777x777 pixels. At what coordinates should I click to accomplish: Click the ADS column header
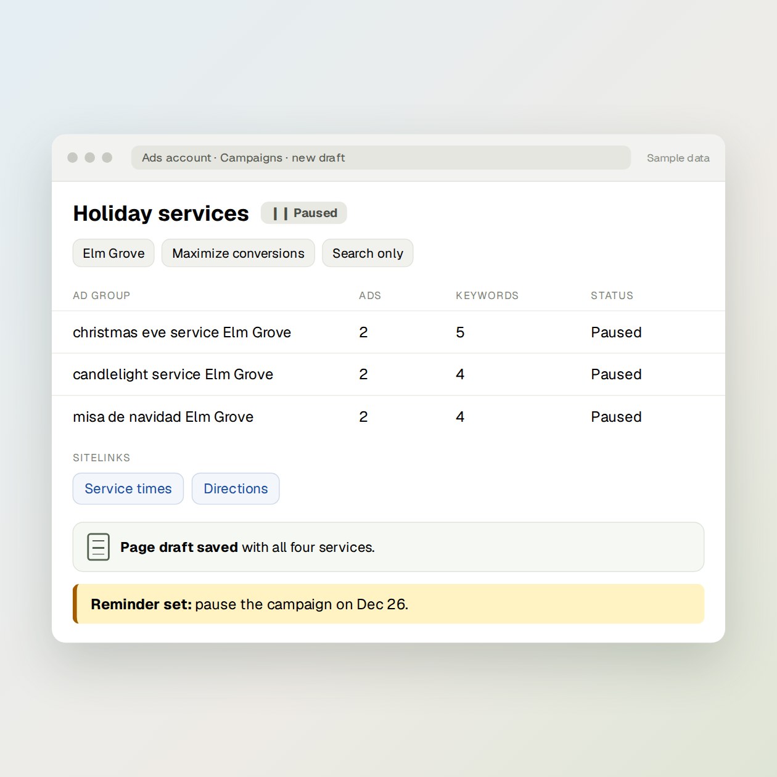[x=370, y=295]
